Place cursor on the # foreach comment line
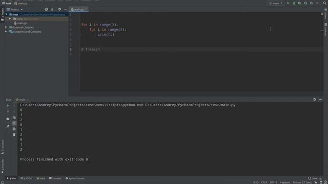Viewport: 328px width, 184px height. (91, 50)
